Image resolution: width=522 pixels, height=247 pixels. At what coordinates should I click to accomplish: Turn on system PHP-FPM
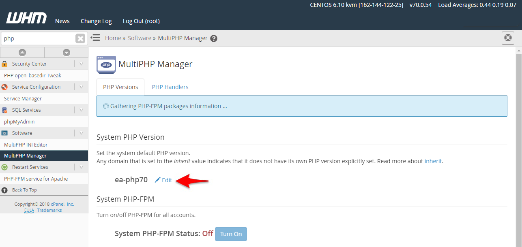pos(230,234)
